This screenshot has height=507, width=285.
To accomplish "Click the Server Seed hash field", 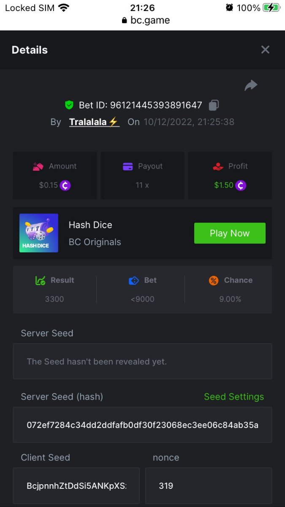I will tap(142, 425).
